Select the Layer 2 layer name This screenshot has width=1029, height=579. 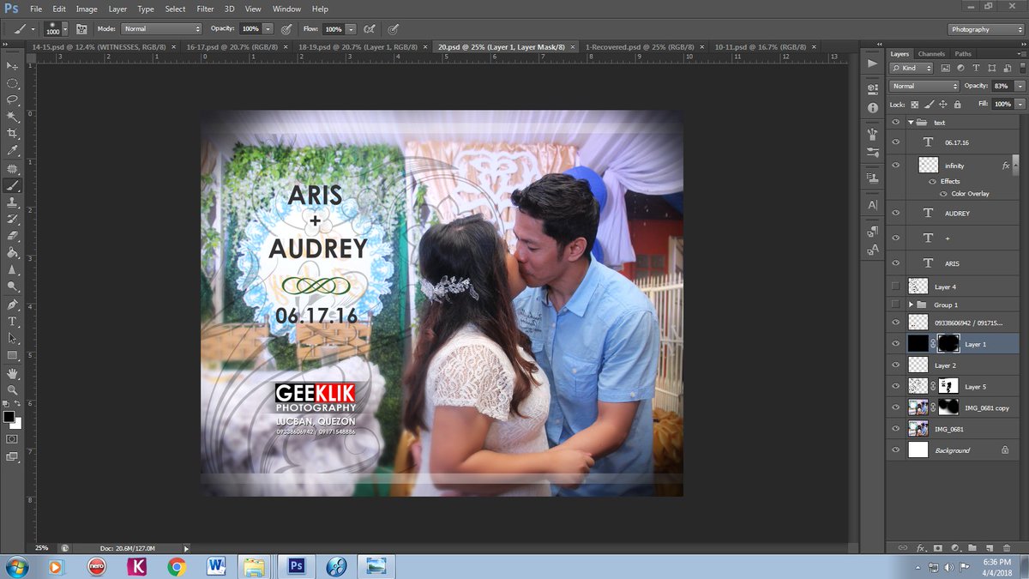946,365
